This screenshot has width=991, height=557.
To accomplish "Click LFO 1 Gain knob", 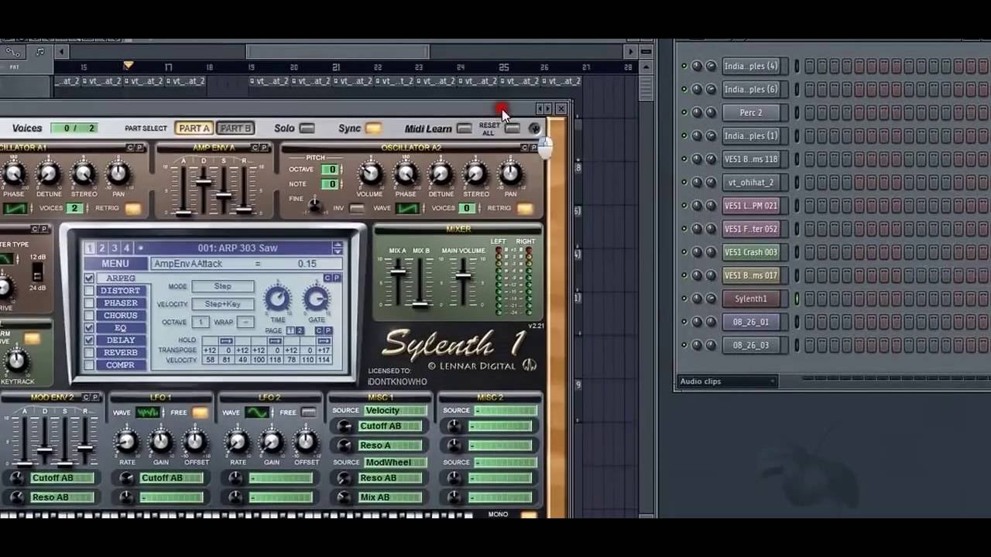I will pos(161,443).
